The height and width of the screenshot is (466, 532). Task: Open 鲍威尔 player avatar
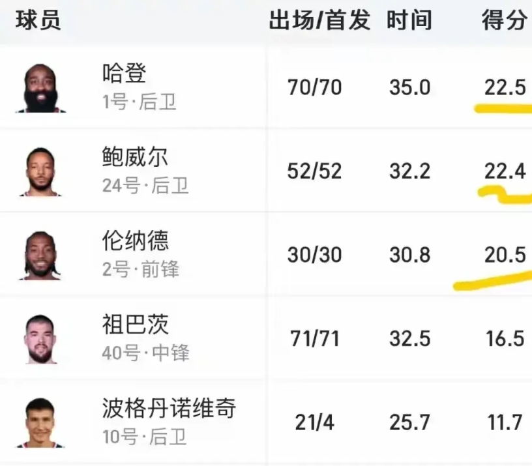[x=40, y=171]
